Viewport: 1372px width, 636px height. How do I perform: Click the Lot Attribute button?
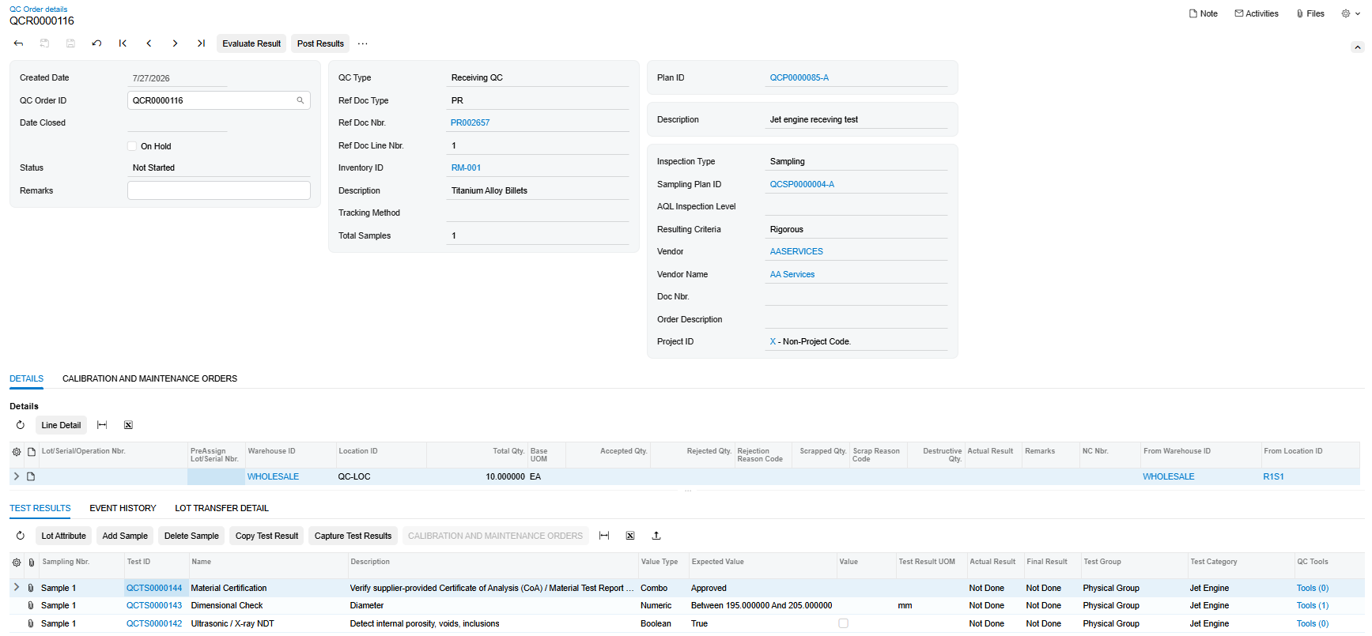click(63, 536)
